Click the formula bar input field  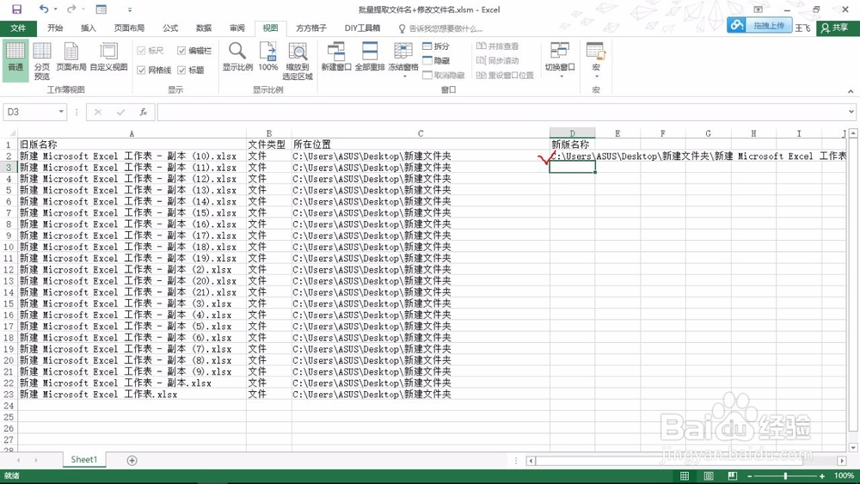coord(501,112)
